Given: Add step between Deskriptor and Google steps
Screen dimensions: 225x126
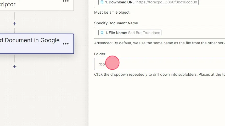Looking at the screenshot, I should pyautogui.click(x=14, y=24).
